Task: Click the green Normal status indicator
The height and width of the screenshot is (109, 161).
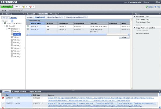Action: pos(7,7)
